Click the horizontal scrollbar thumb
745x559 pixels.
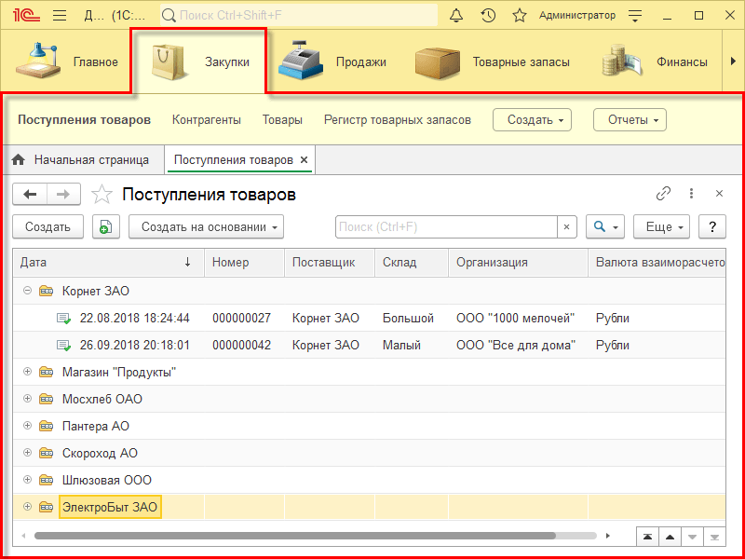point(295,536)
